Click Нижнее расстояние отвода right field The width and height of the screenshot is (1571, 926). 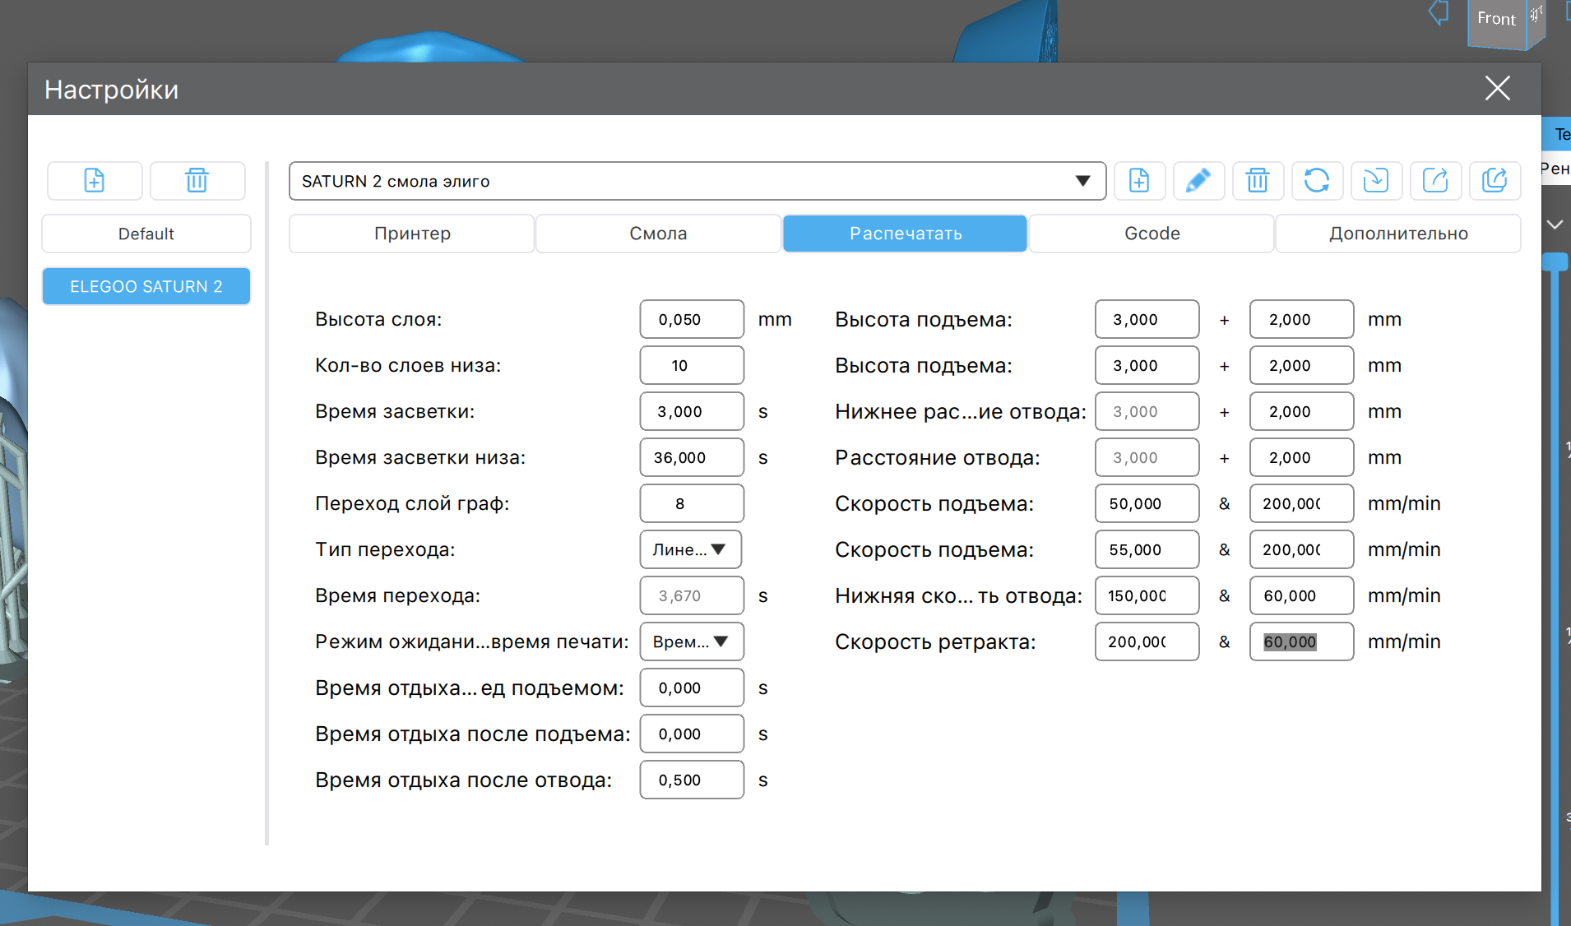(1301, 411)
